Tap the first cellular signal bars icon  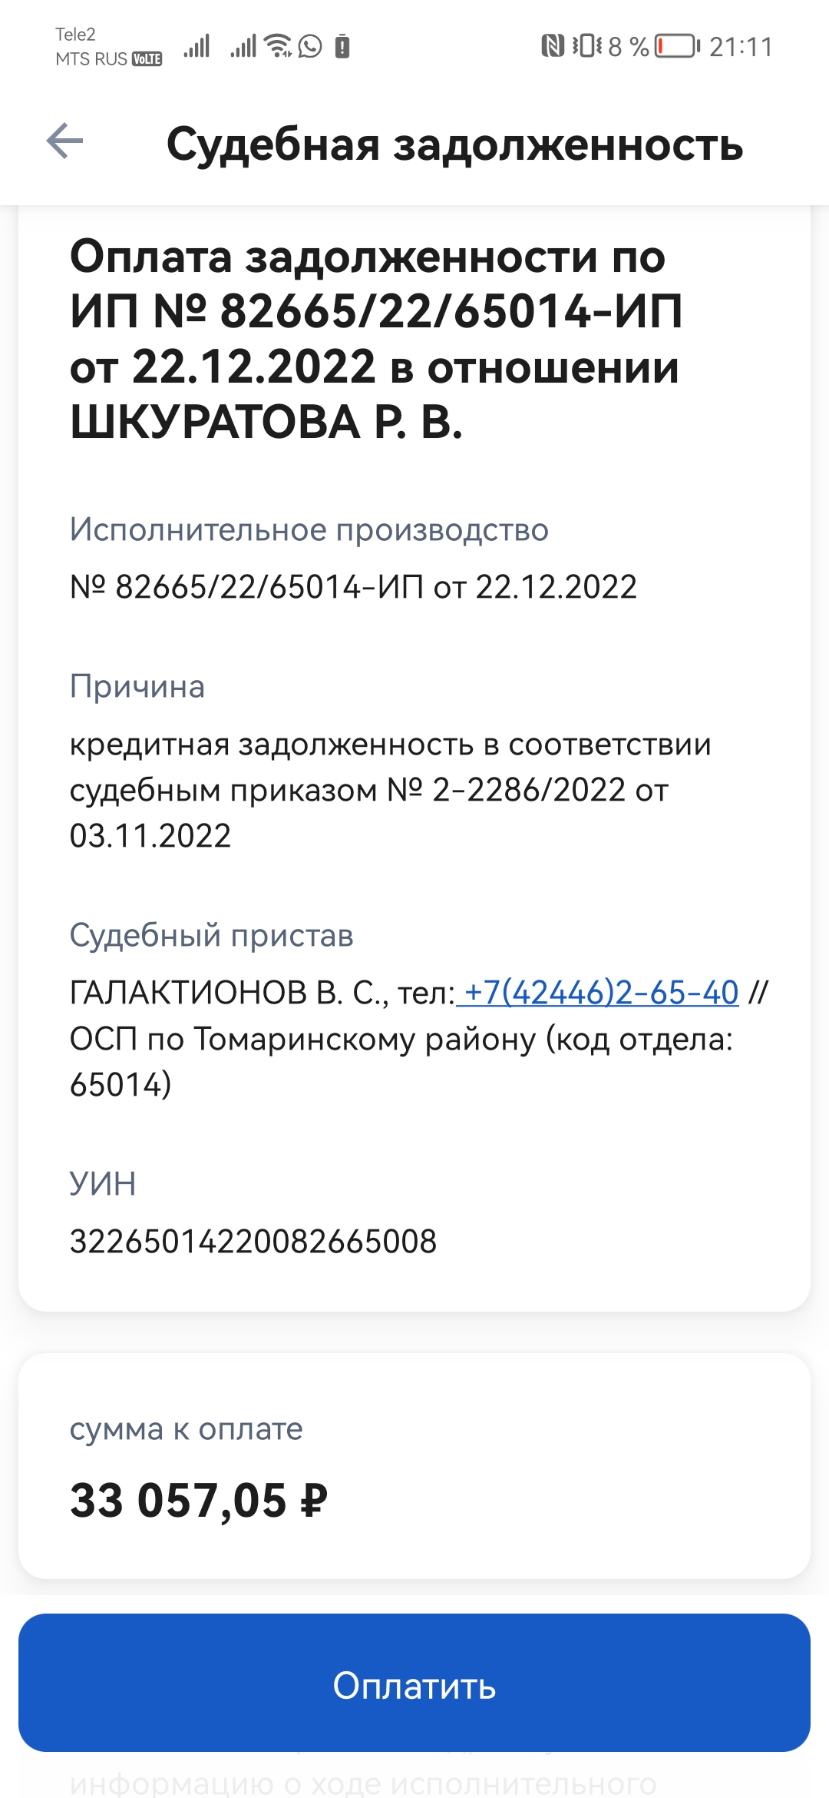[197, 46]
